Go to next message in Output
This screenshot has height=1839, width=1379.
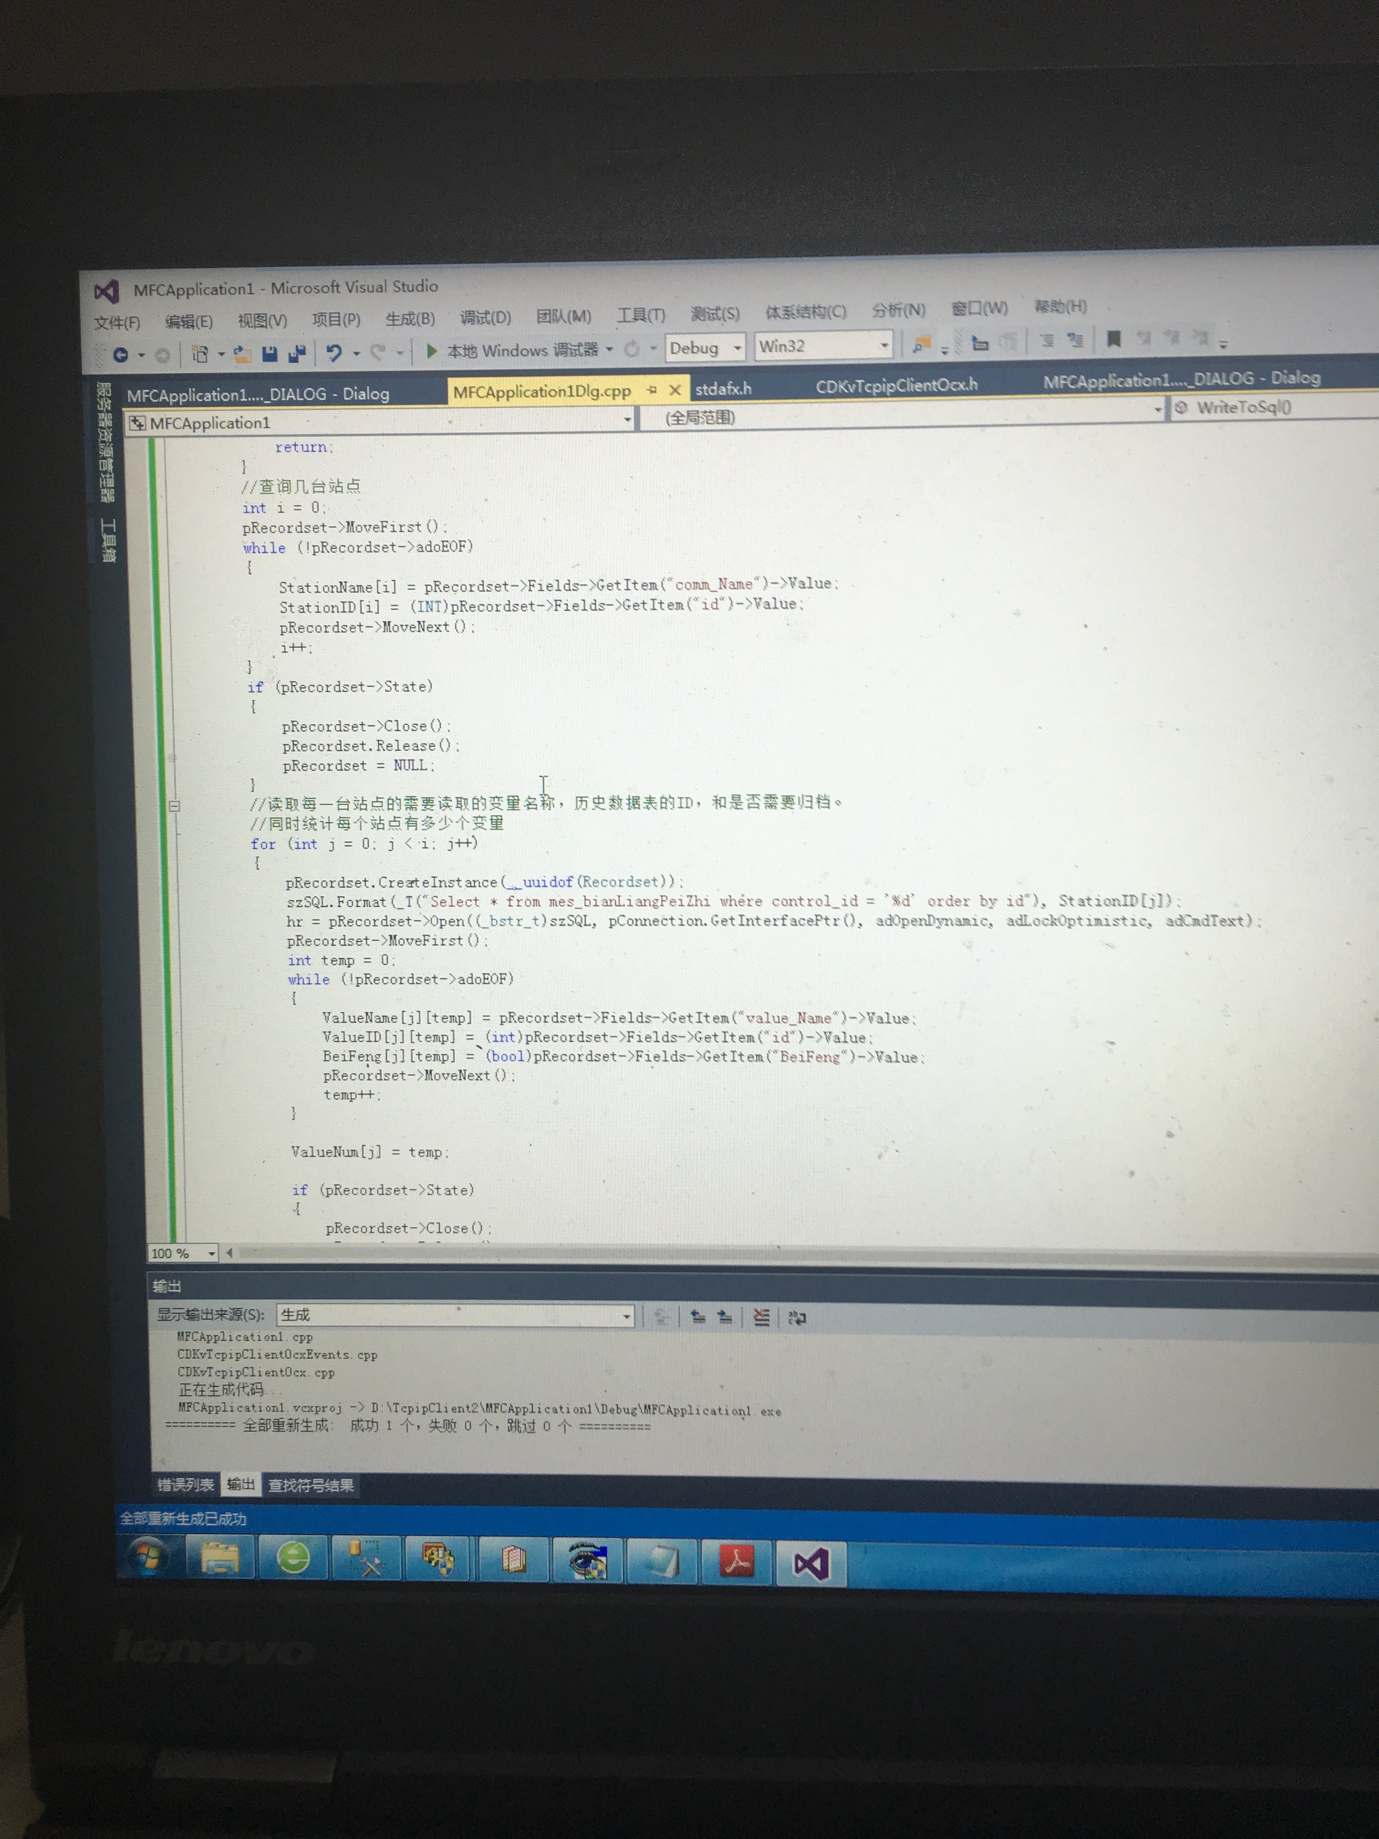coord(725,1317)
